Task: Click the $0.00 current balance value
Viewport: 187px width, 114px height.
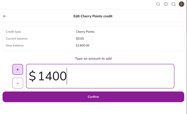Action: coord(80,39)
